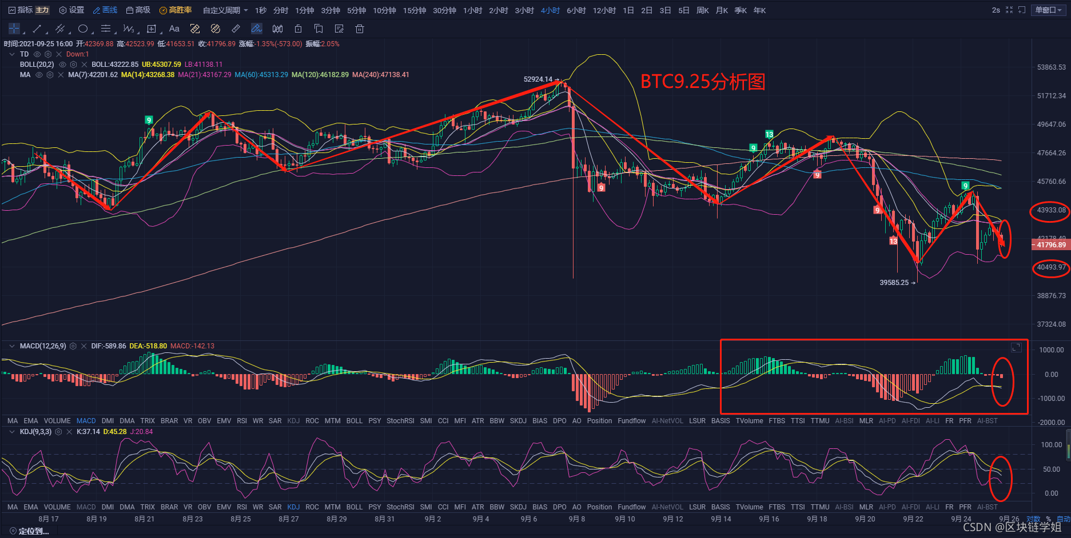Select RSI in the MACD pane tabs
Screen dimensions: 1071x538
[242, 421]
